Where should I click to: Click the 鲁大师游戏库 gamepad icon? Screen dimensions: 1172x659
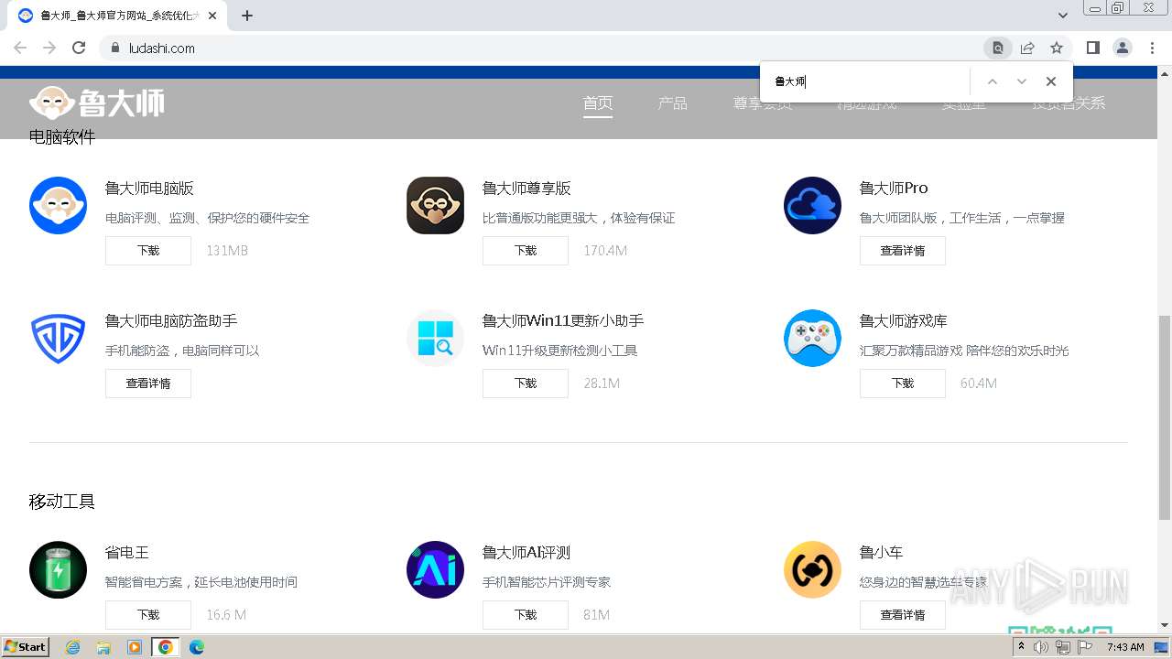[x=812, y=338]
